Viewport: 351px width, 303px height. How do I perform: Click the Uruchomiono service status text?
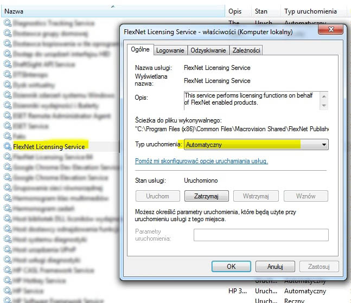pyautogui.click(x=201, y=180)
